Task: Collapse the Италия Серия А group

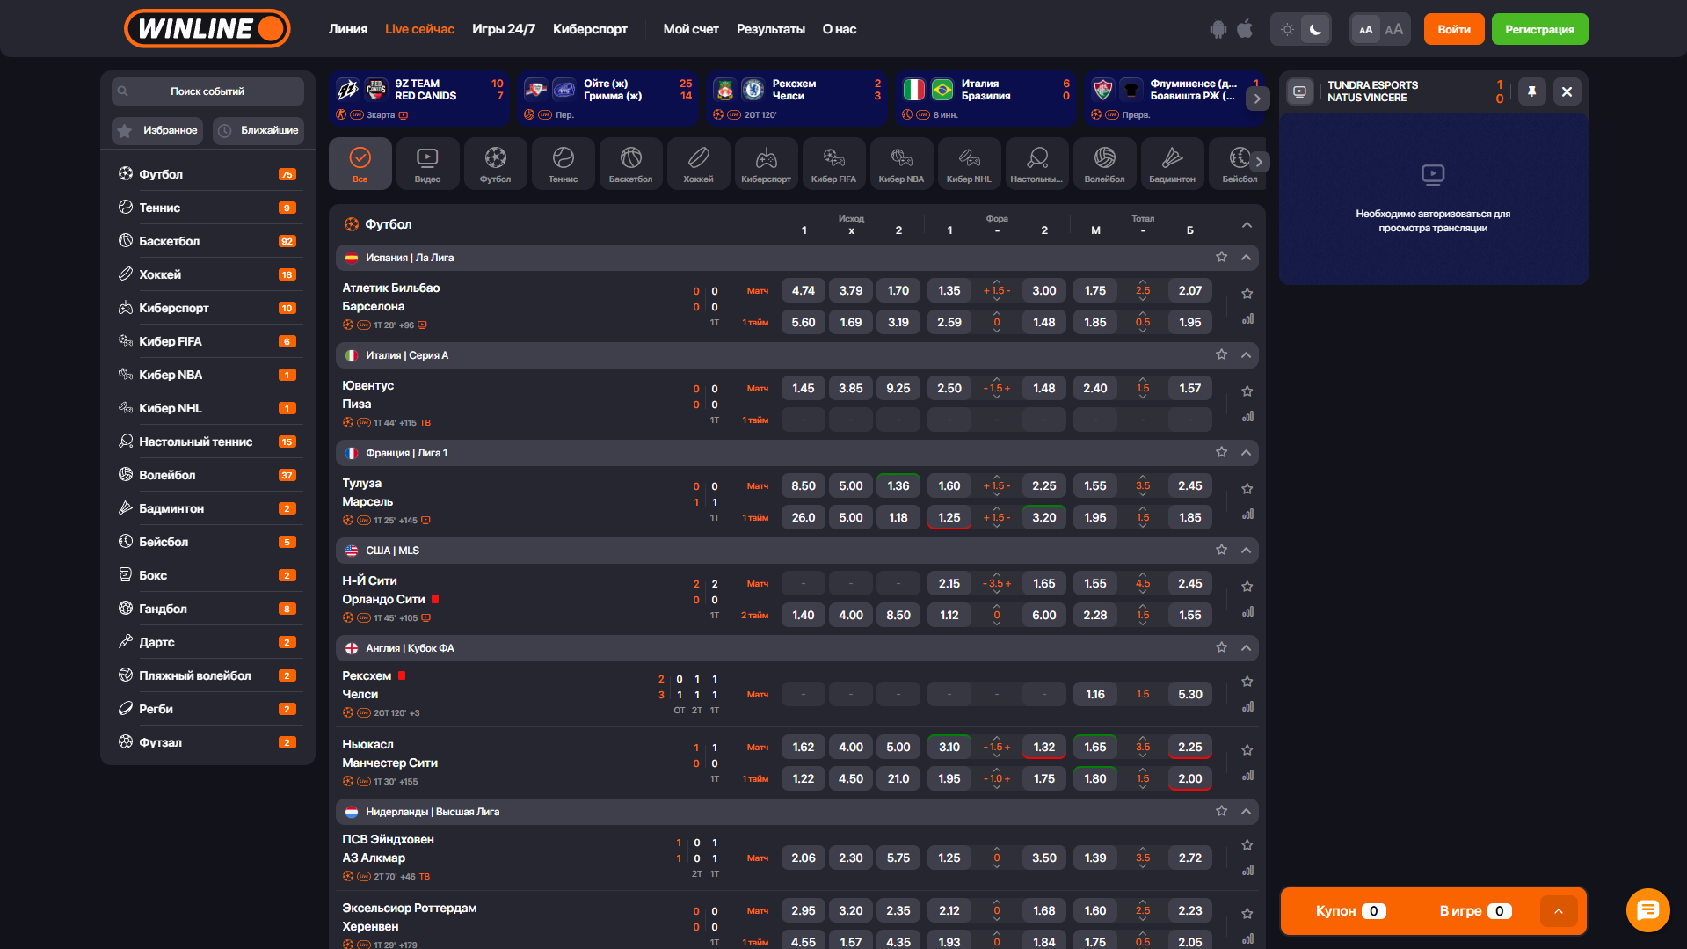Action: tap(1246, 355)
